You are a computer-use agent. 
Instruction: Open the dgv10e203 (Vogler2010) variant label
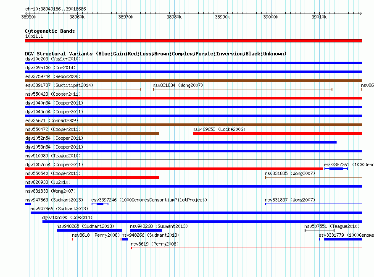click(53, 59)
